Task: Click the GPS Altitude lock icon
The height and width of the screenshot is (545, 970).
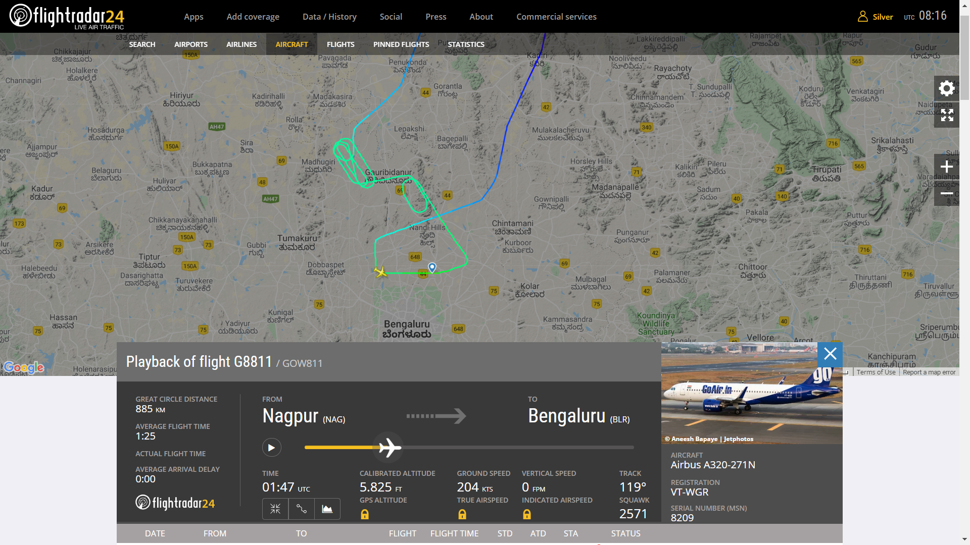Action: point(365,514)
